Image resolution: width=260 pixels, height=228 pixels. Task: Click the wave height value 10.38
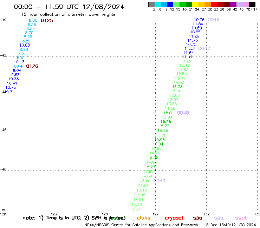pyautogui.click(x=14, y=79)
